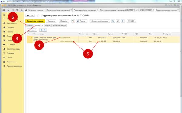Open the sections grid menu icon
Viewport: 182px width, 113px height.
(x=4, y=10)
